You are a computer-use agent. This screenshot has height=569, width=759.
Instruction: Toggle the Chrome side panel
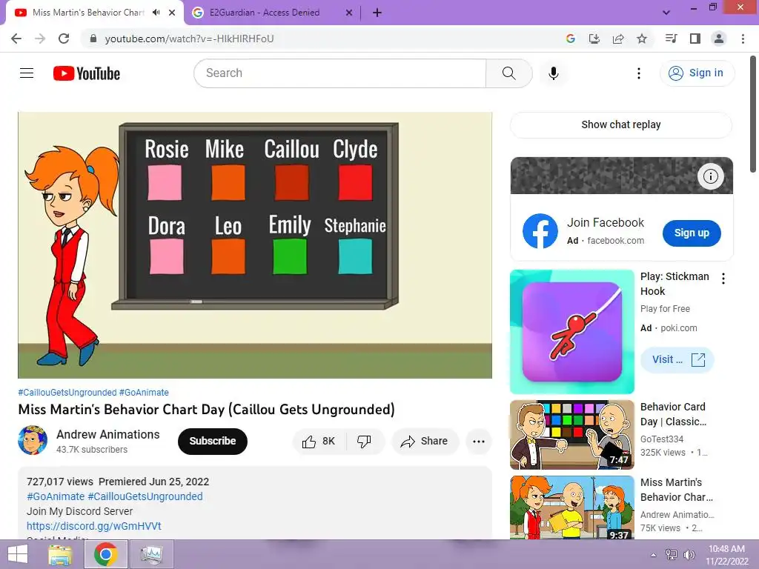click(695, 39)
